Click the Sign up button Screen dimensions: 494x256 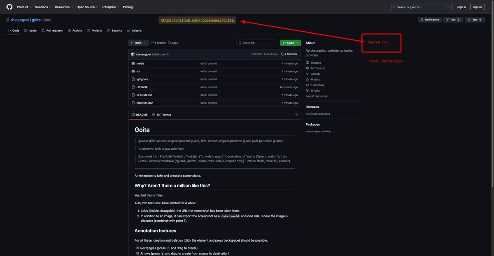click(478, 7)
